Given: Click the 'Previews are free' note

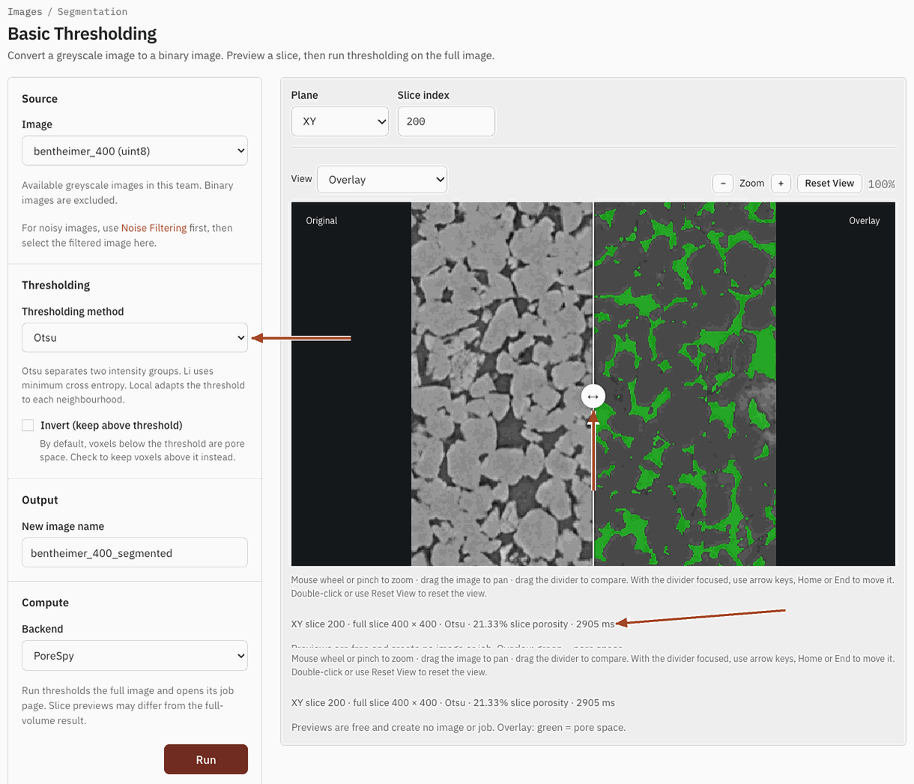Looking at the screenshot, I should (x=458, y=727).
